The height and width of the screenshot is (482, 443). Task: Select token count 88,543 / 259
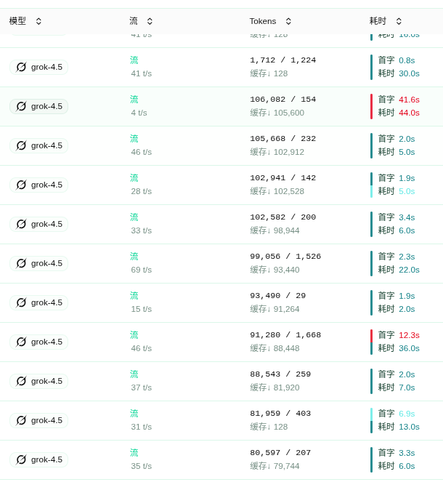pos(280,374)
